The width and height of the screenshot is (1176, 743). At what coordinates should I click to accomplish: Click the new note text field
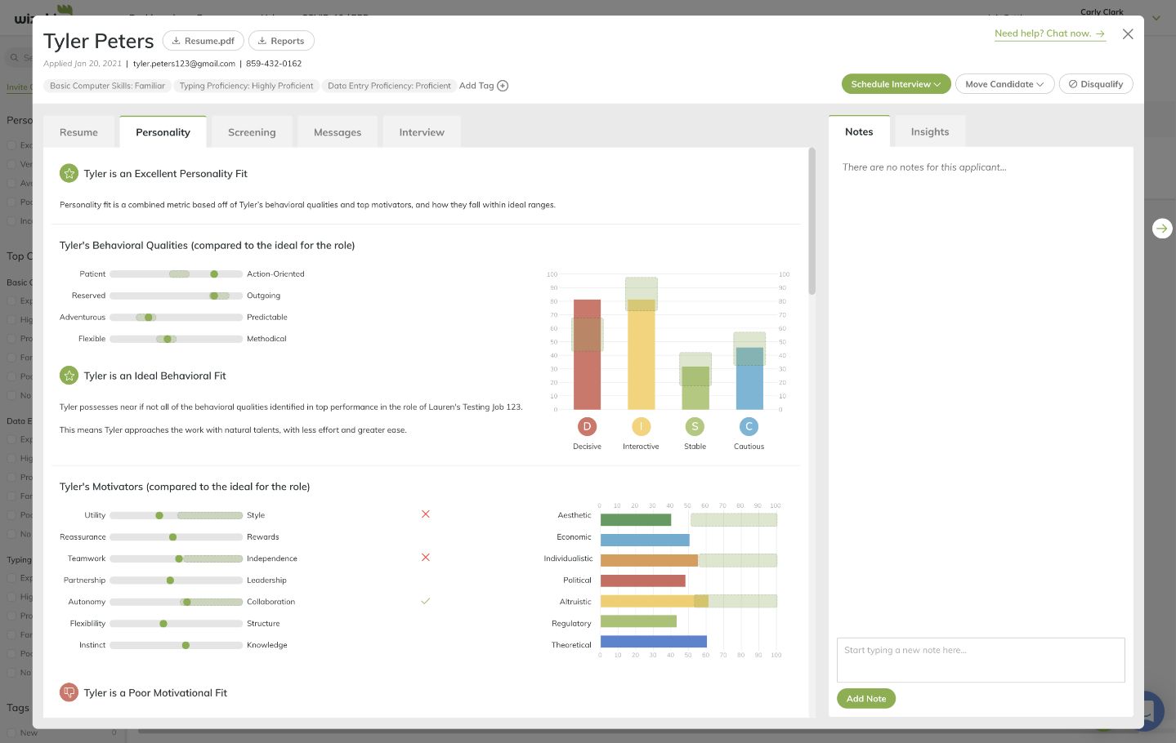click(x=980, y=660)
